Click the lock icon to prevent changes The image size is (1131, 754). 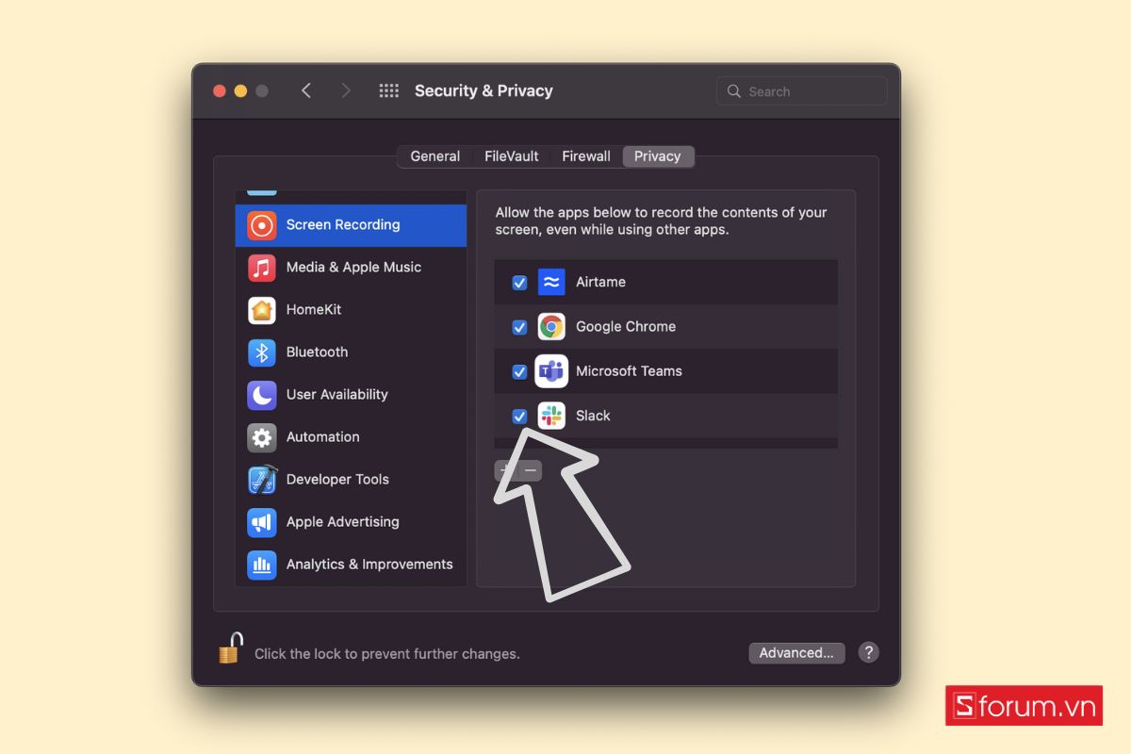[230, 648]
